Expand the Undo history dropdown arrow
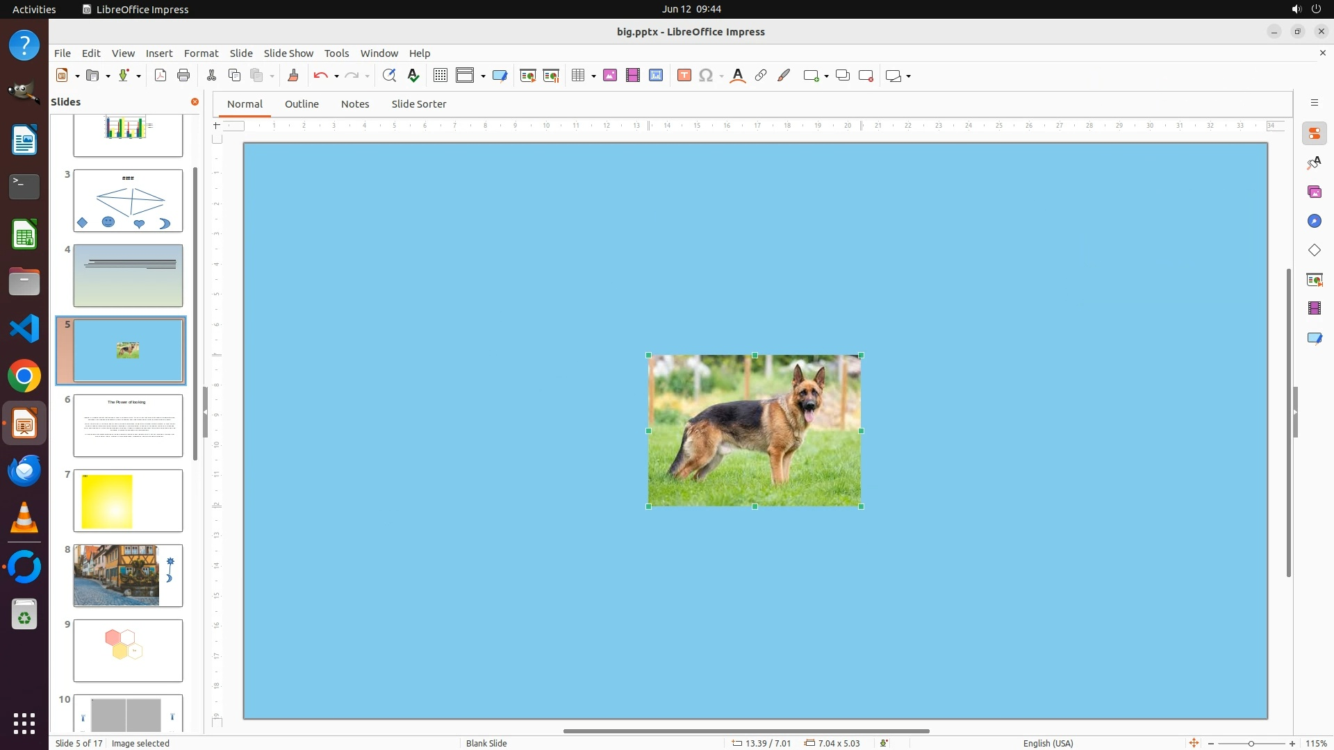Screen dimensions: 1334x750 point(336,76)
